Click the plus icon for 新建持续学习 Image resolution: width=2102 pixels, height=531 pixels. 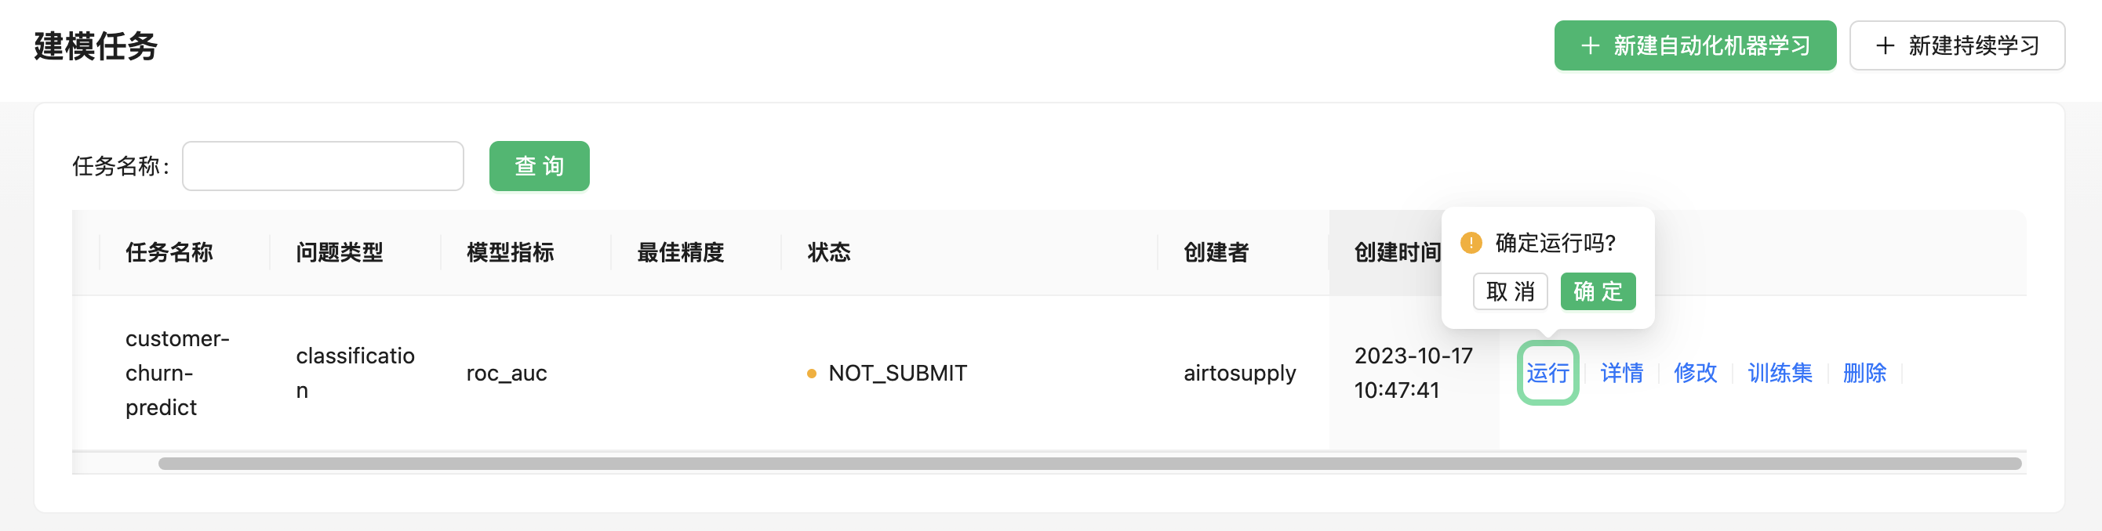(1884, 45)
